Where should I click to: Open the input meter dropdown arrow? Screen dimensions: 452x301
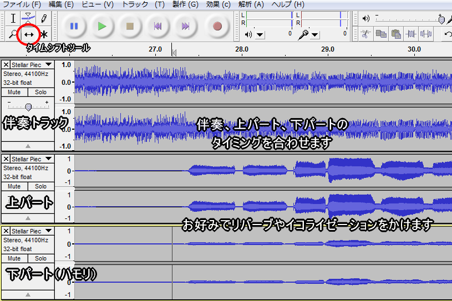pyautogui.click(x=315, y=35)
